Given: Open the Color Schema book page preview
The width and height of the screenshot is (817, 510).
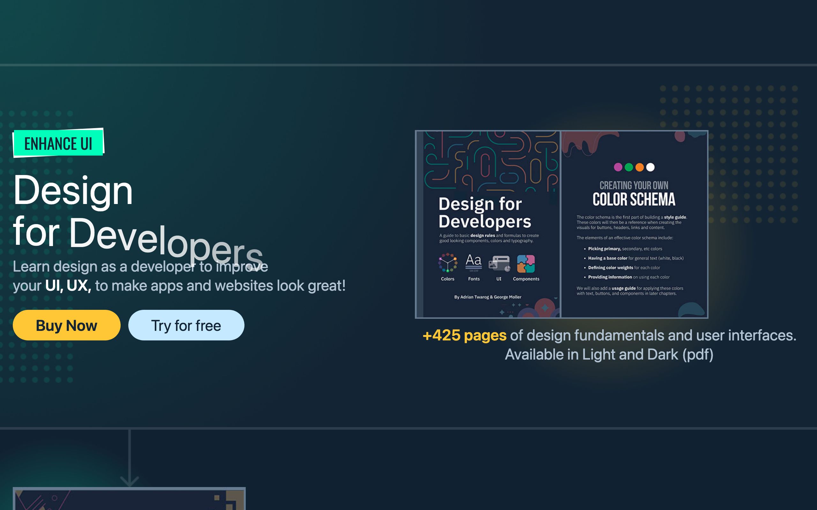Looking at the screenshot, I should click(x=634, y=224).
